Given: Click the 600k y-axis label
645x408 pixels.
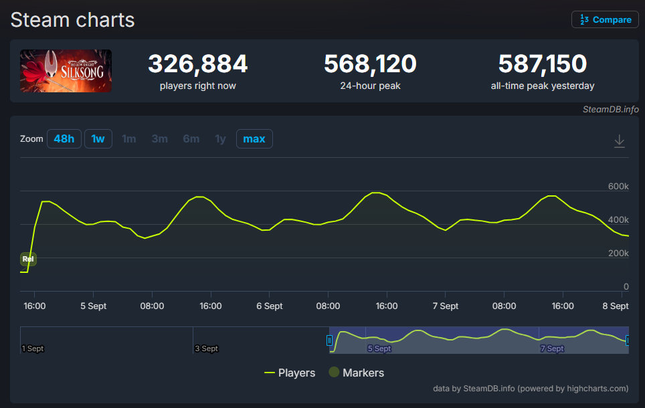Looking at the screenshot, I should (x=618, y=187).
